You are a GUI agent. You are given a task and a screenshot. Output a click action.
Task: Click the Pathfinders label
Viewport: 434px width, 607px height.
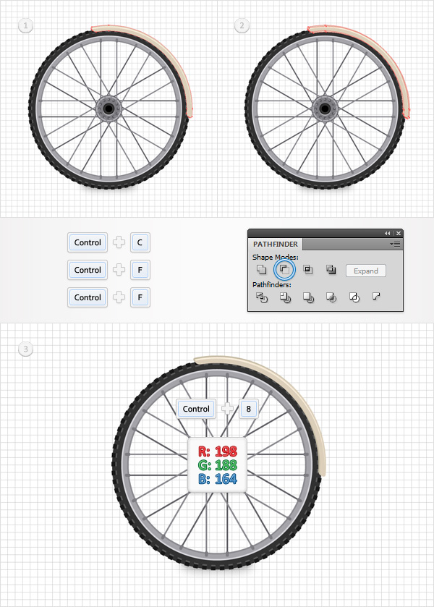(x=272, y=284)
